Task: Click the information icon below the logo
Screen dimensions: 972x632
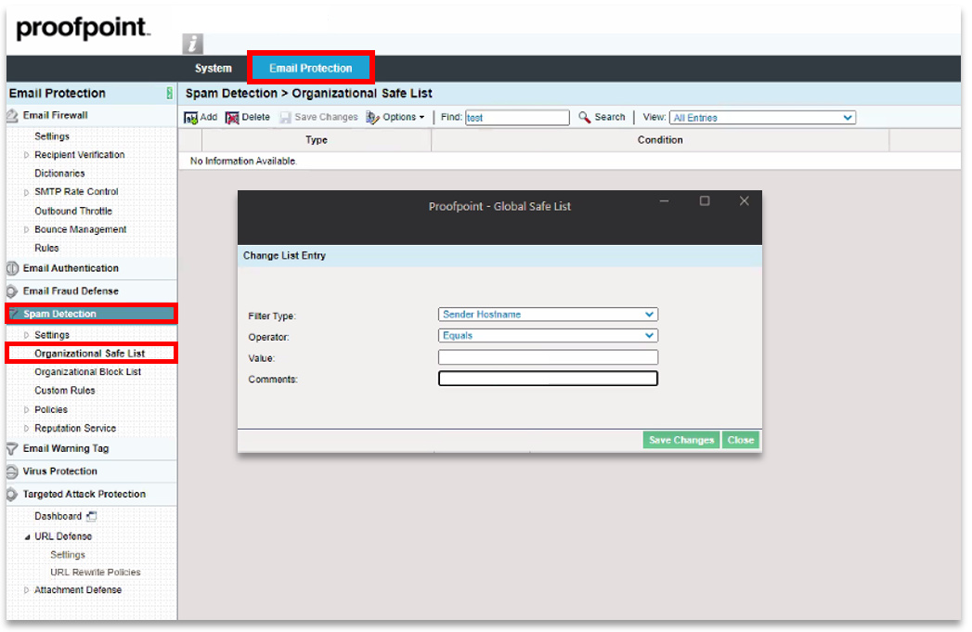Action: pos(192,43)
